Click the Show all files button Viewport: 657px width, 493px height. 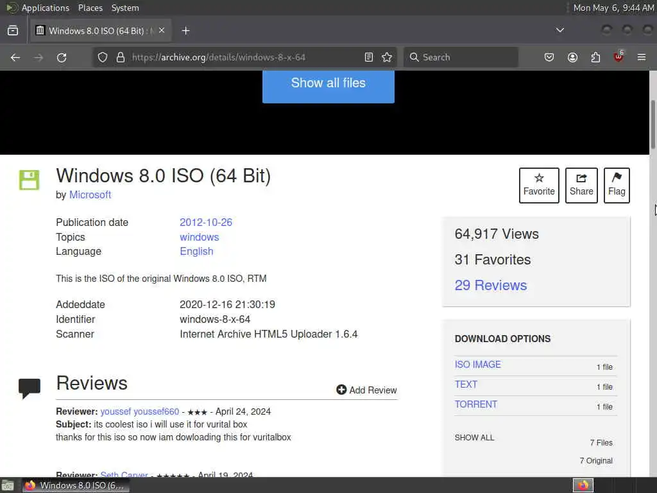pos(328,86)
